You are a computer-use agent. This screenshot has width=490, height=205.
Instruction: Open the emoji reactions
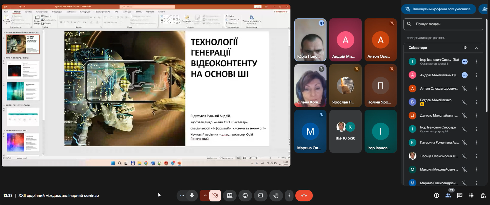(245, 196)
